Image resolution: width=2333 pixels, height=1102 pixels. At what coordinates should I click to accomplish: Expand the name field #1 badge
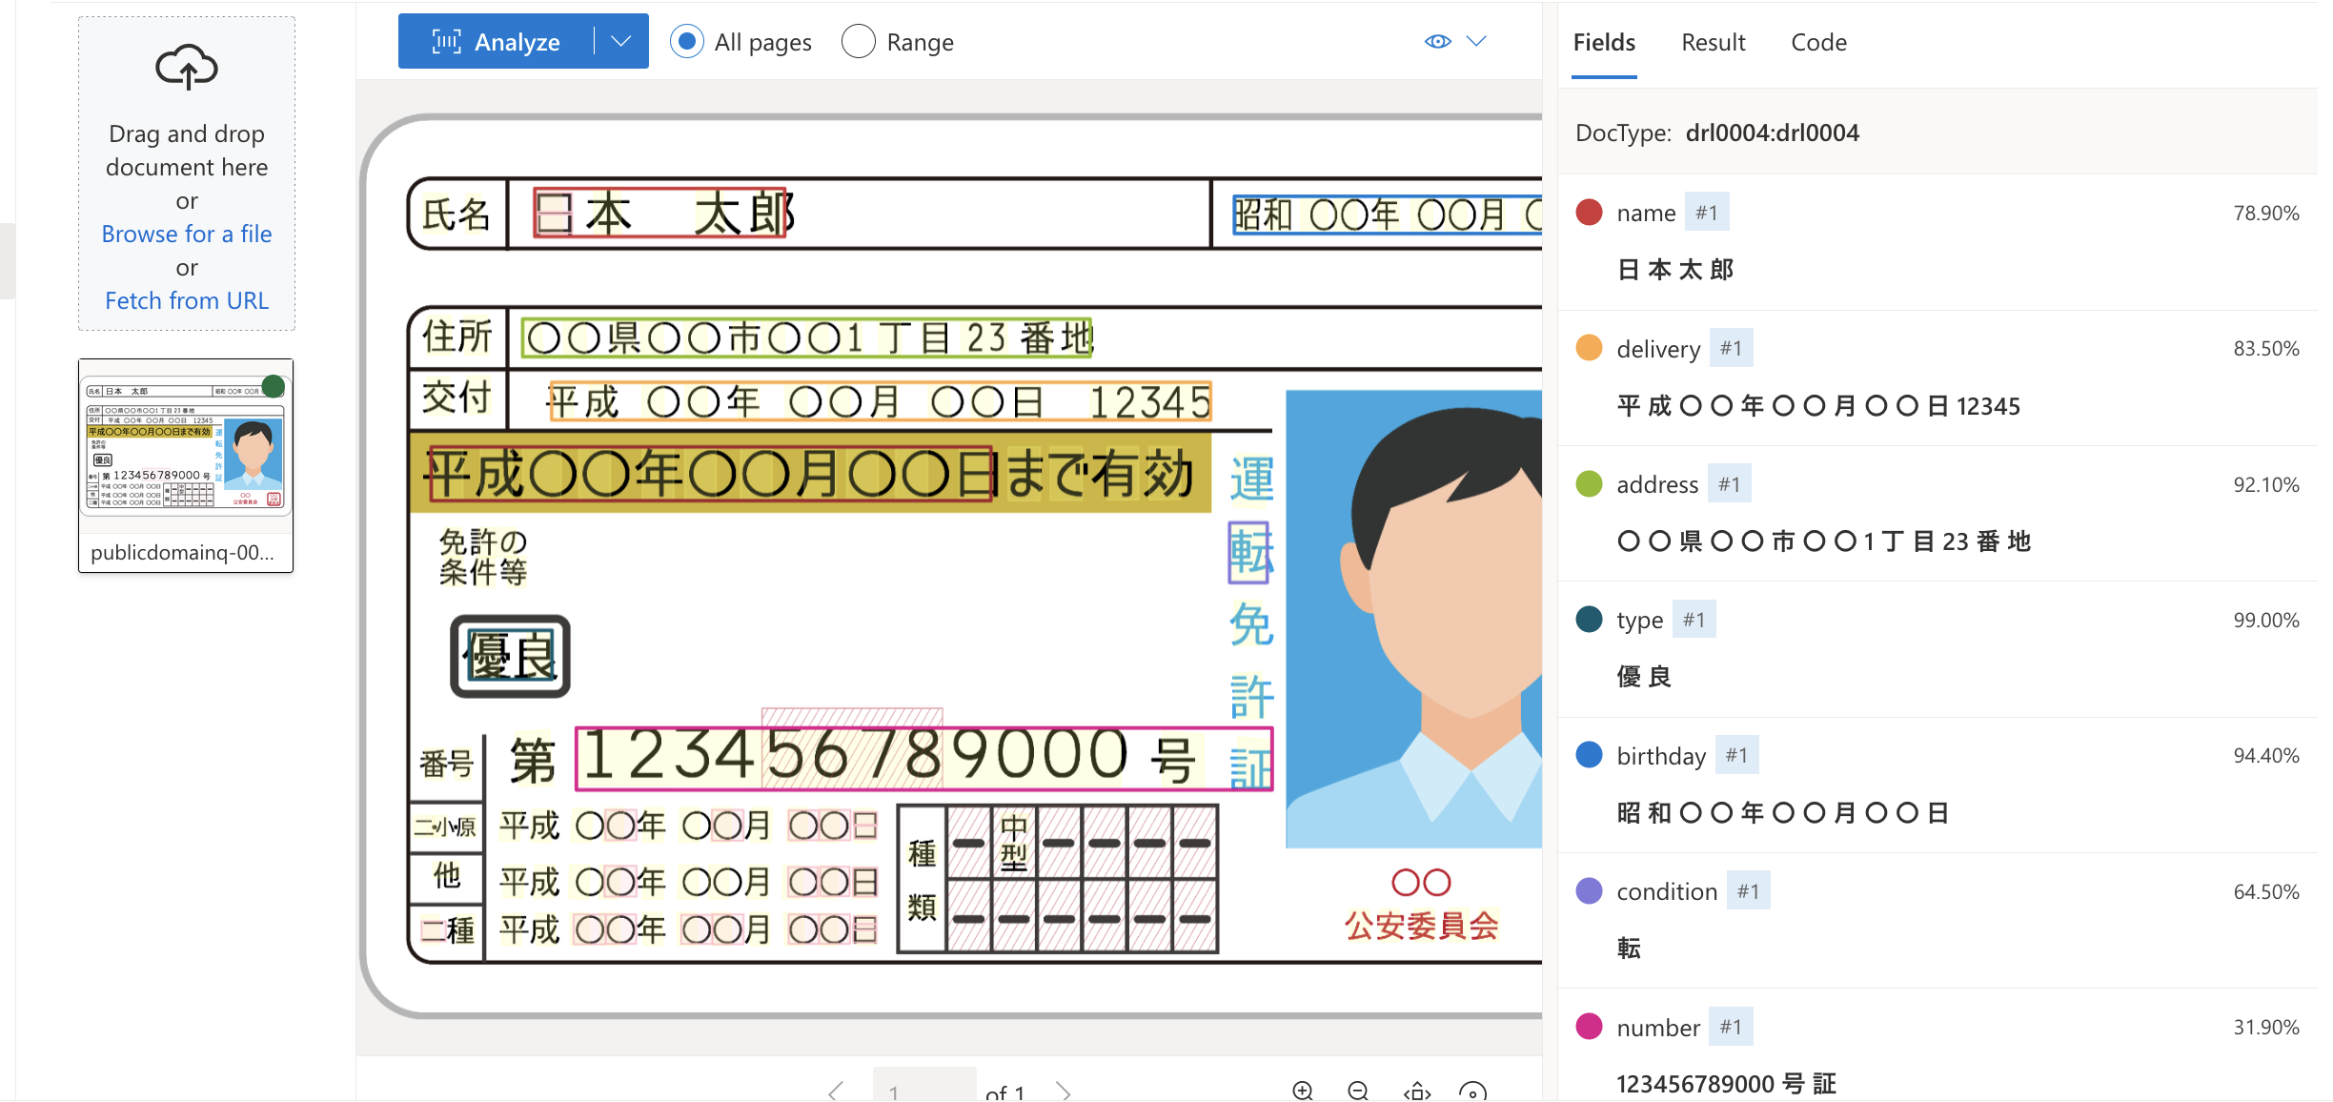[x=1706, y=212]
